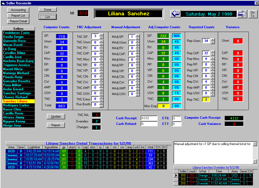
Task: Click the Done button
Action: click(x=48, y=10)
